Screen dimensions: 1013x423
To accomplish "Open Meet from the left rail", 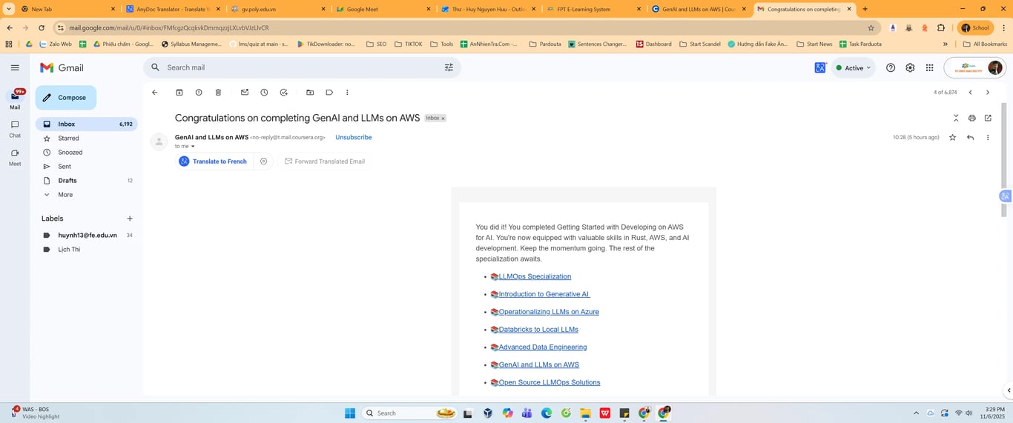I will click(x=15, y=157).
